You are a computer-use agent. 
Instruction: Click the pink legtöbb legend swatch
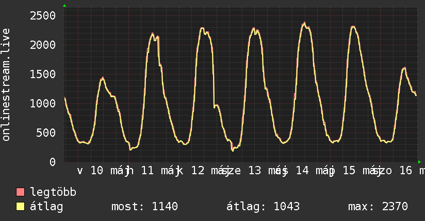pyautogui.click(x=20, y=192)
